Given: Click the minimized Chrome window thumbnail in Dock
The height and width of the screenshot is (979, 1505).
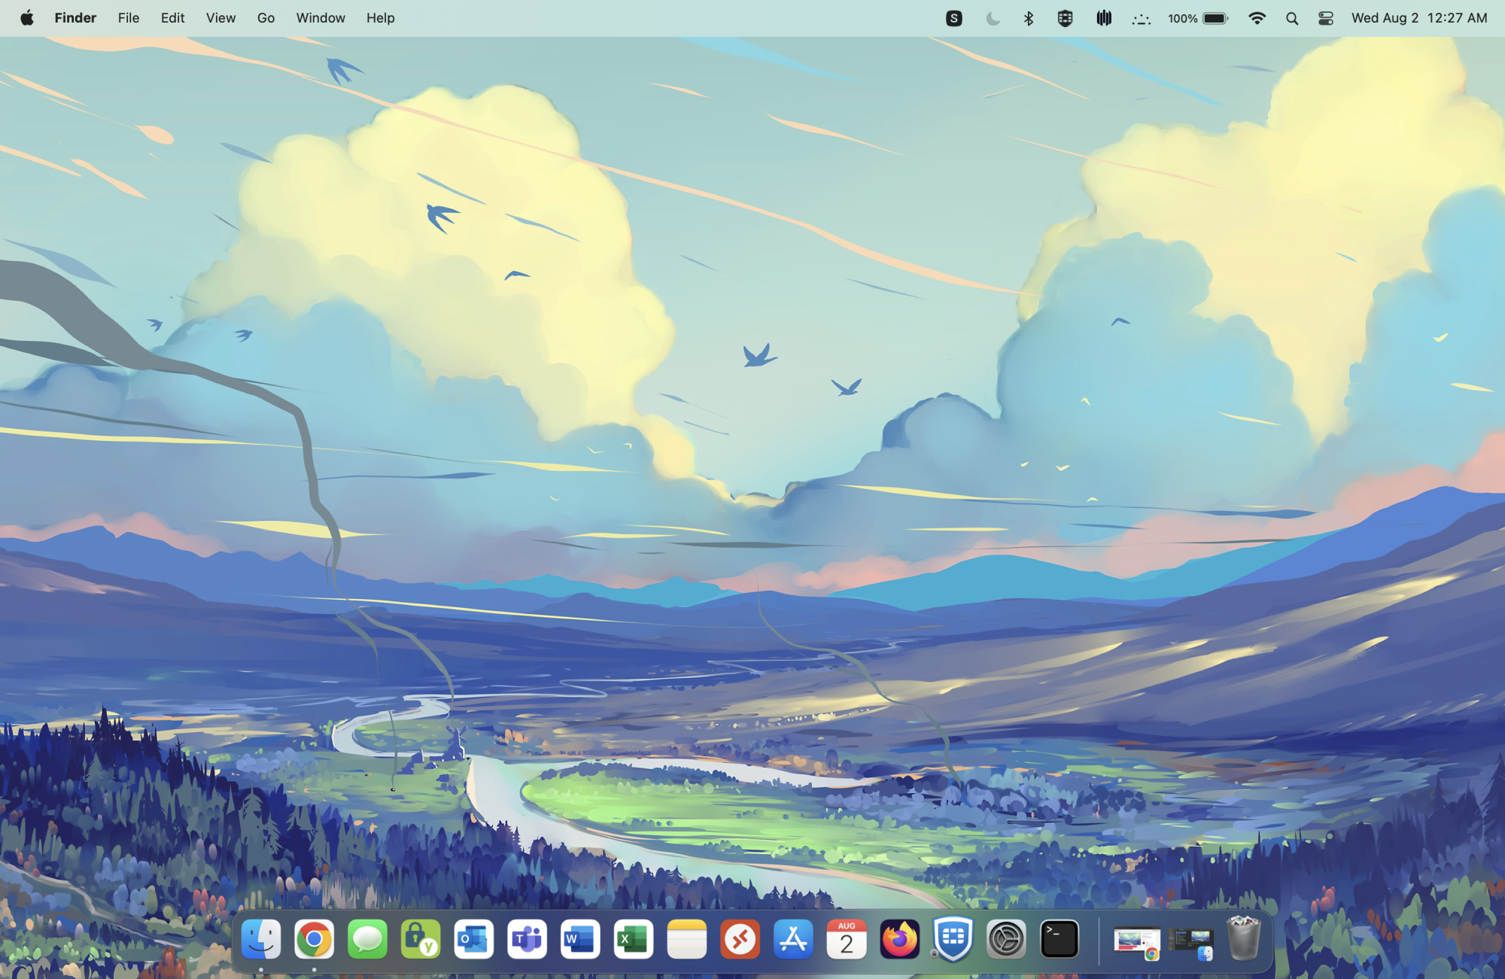Looking at the screenshot, I should click(x=1136, y=941).
